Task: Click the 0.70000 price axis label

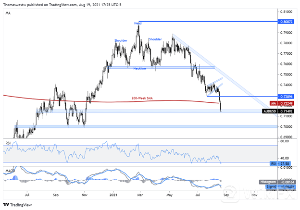Action: (287, 127)
